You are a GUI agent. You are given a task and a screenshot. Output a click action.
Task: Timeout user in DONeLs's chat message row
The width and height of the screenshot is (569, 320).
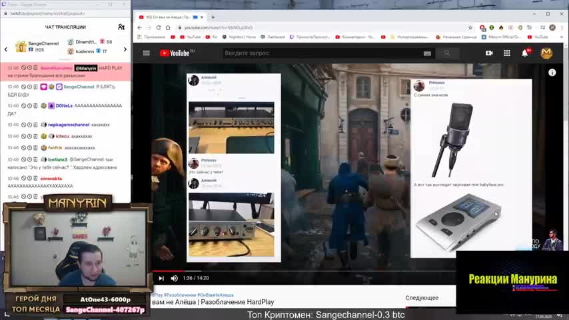click(29, 106)
